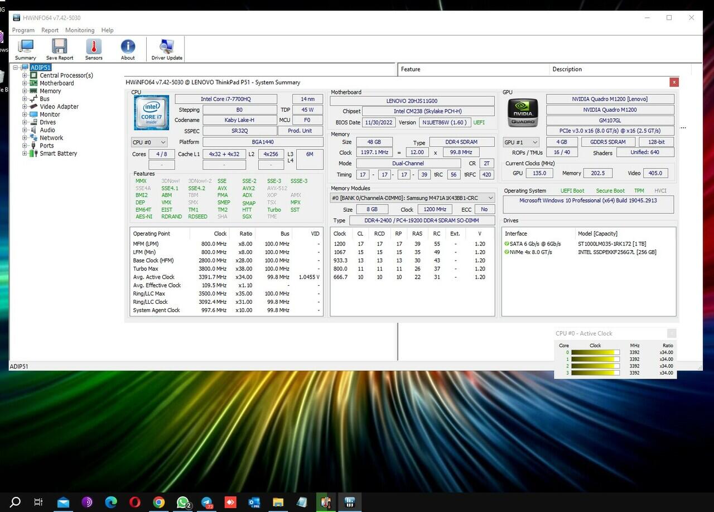Viewport: 714px width, 512px height.
Task: Click the Windows 10 Professional build text
Action: coord(588,200)
